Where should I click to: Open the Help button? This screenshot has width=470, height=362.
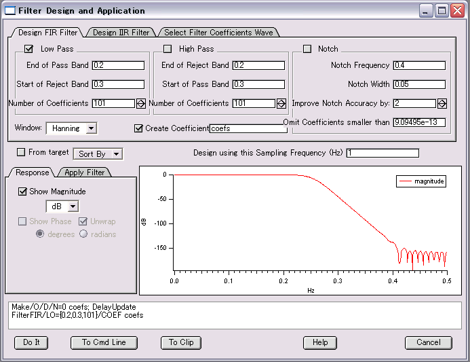320,342
